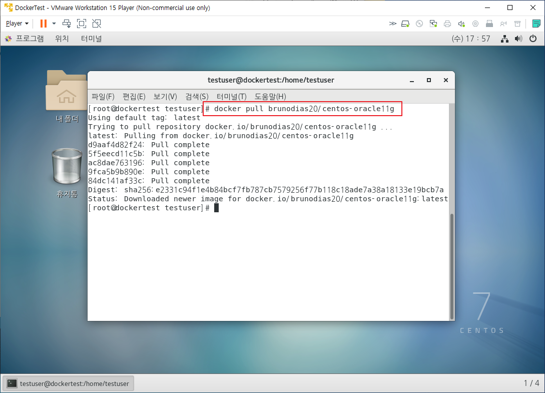Open the CentOS power menu icon
The width and height of the screenshot is (545, 393).
click(x=533, y=39)
